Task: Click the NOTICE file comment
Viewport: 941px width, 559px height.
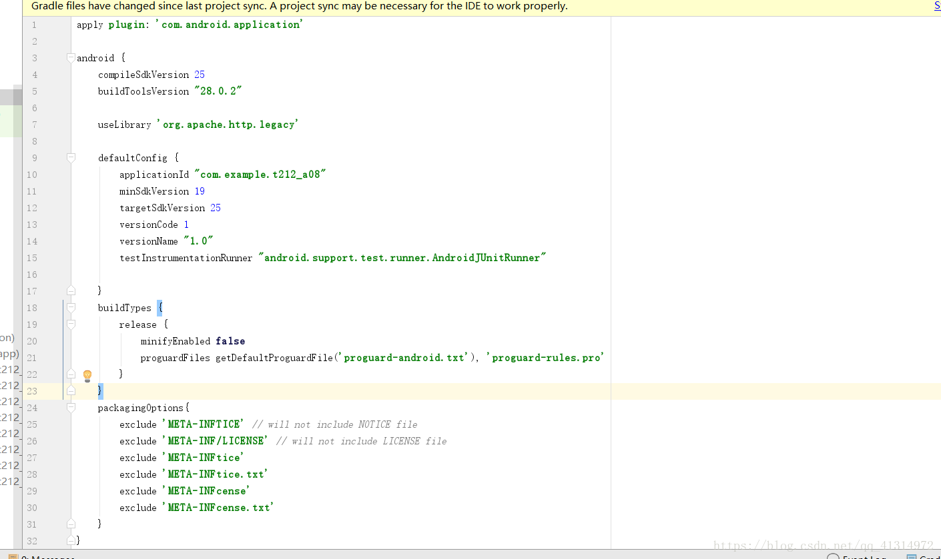Action: point(335,424)
